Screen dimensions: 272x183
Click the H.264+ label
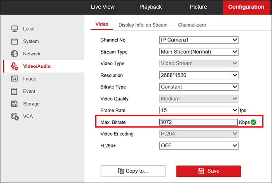pos(108,146)
